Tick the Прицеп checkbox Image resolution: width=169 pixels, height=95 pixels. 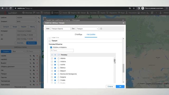(50, 41)
